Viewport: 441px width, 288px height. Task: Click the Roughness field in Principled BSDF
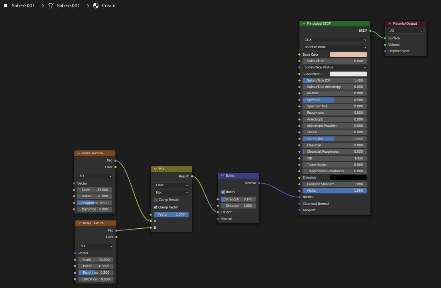(x=335, y=113)
